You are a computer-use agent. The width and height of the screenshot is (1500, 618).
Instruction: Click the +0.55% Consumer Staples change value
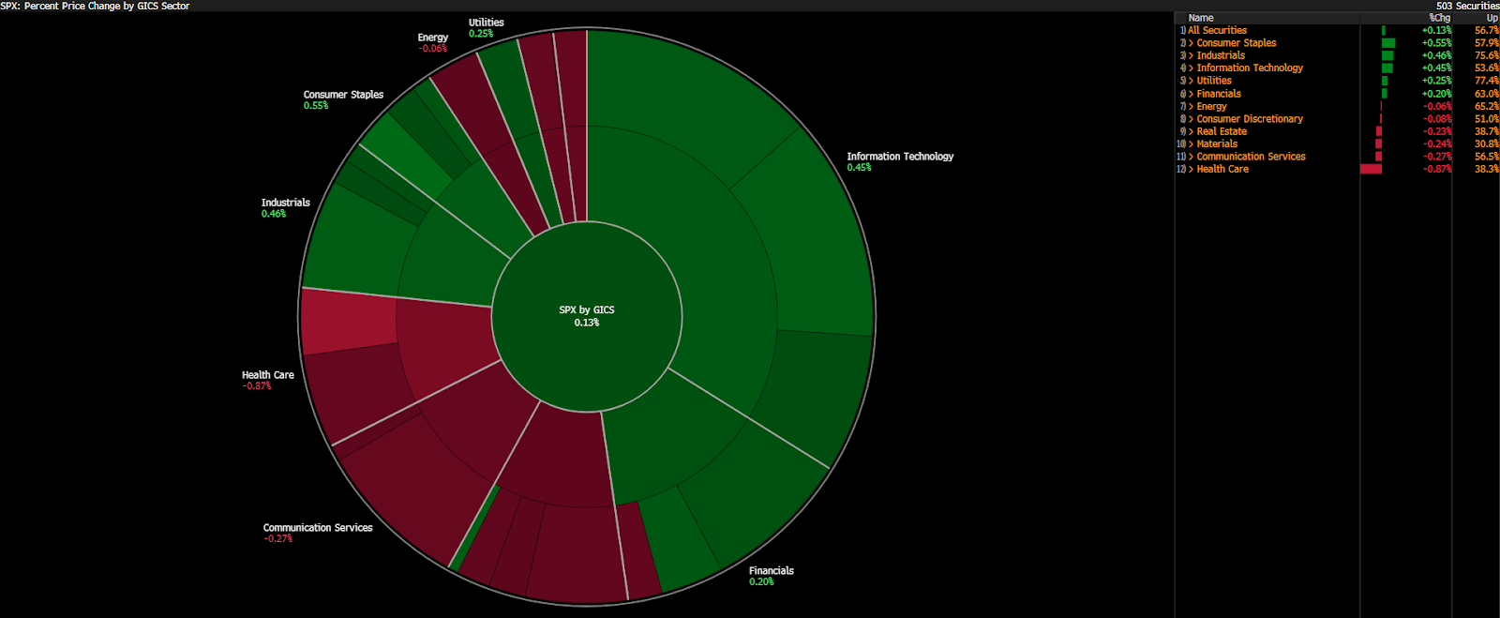[x=1436, y=43]
